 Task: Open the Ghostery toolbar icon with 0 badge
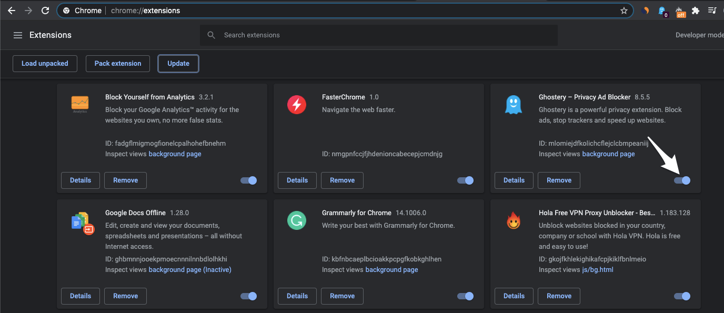click(x=663, y=11)
